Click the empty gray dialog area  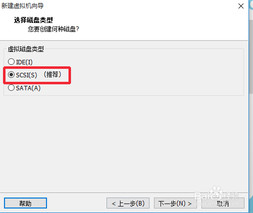tap(124, 143)
